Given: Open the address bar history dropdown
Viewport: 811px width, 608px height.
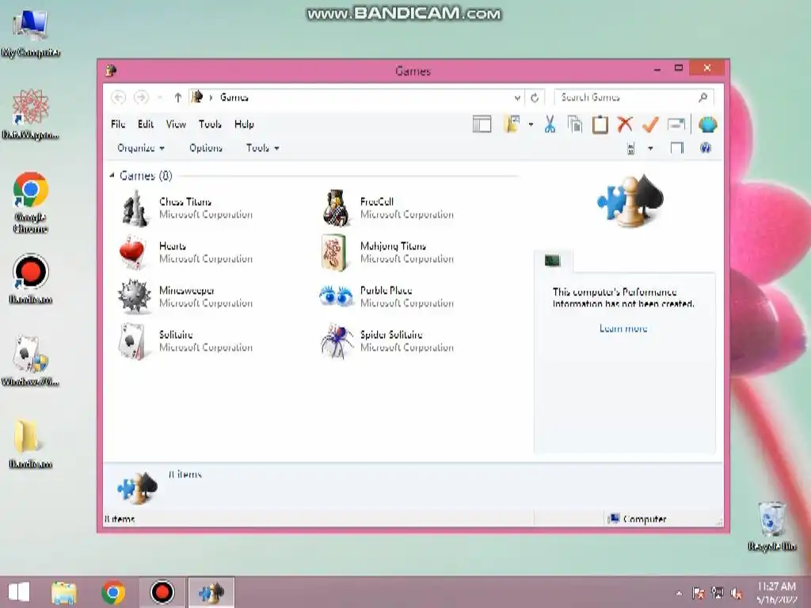Looking at the screenshot, I should click(x=517, y=97).
